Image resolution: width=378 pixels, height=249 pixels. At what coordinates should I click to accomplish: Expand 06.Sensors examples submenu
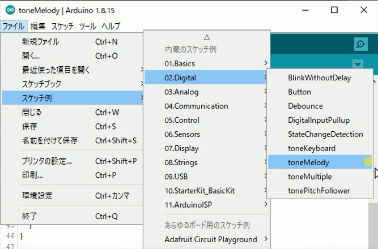click(206, 134)
